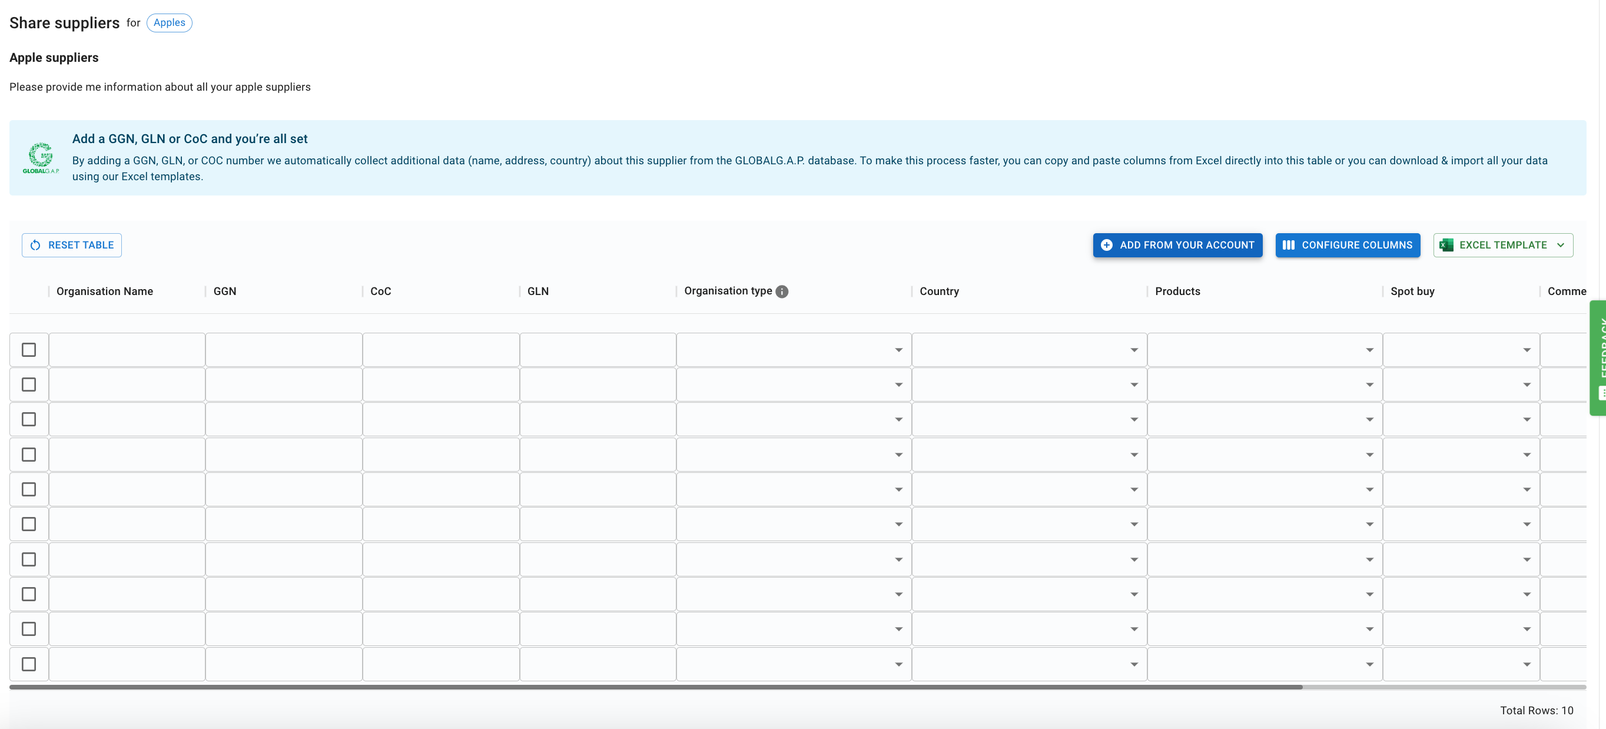Click the horizontal table scrollbar
Image resolution: width=1606 pixels, height=729 pixels.
656,687
